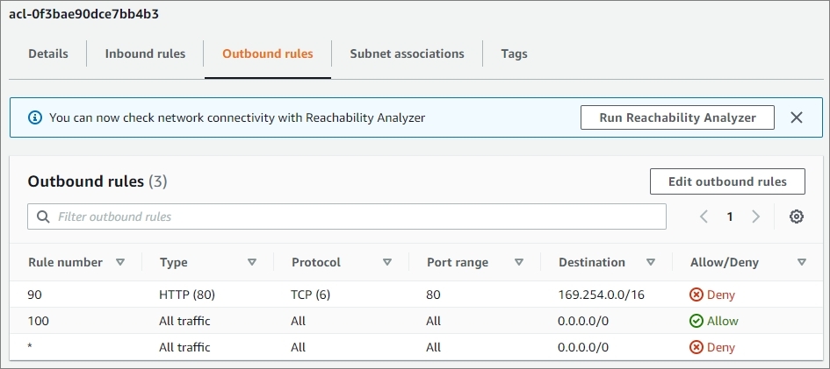
Task: Click TCP (6) protocol cell
Action: (x=310, y=294)
